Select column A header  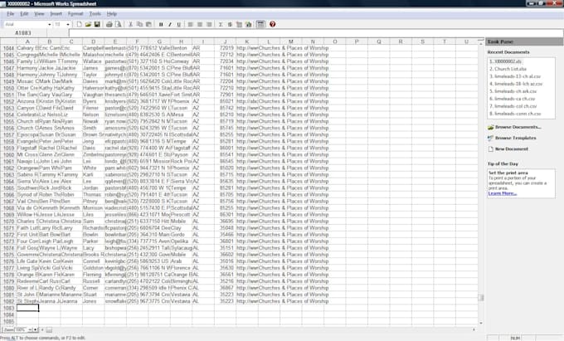click(x=27, y=41)
